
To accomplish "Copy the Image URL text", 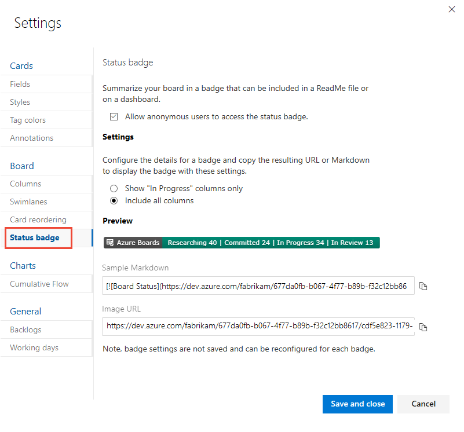I will coord(423,327).
